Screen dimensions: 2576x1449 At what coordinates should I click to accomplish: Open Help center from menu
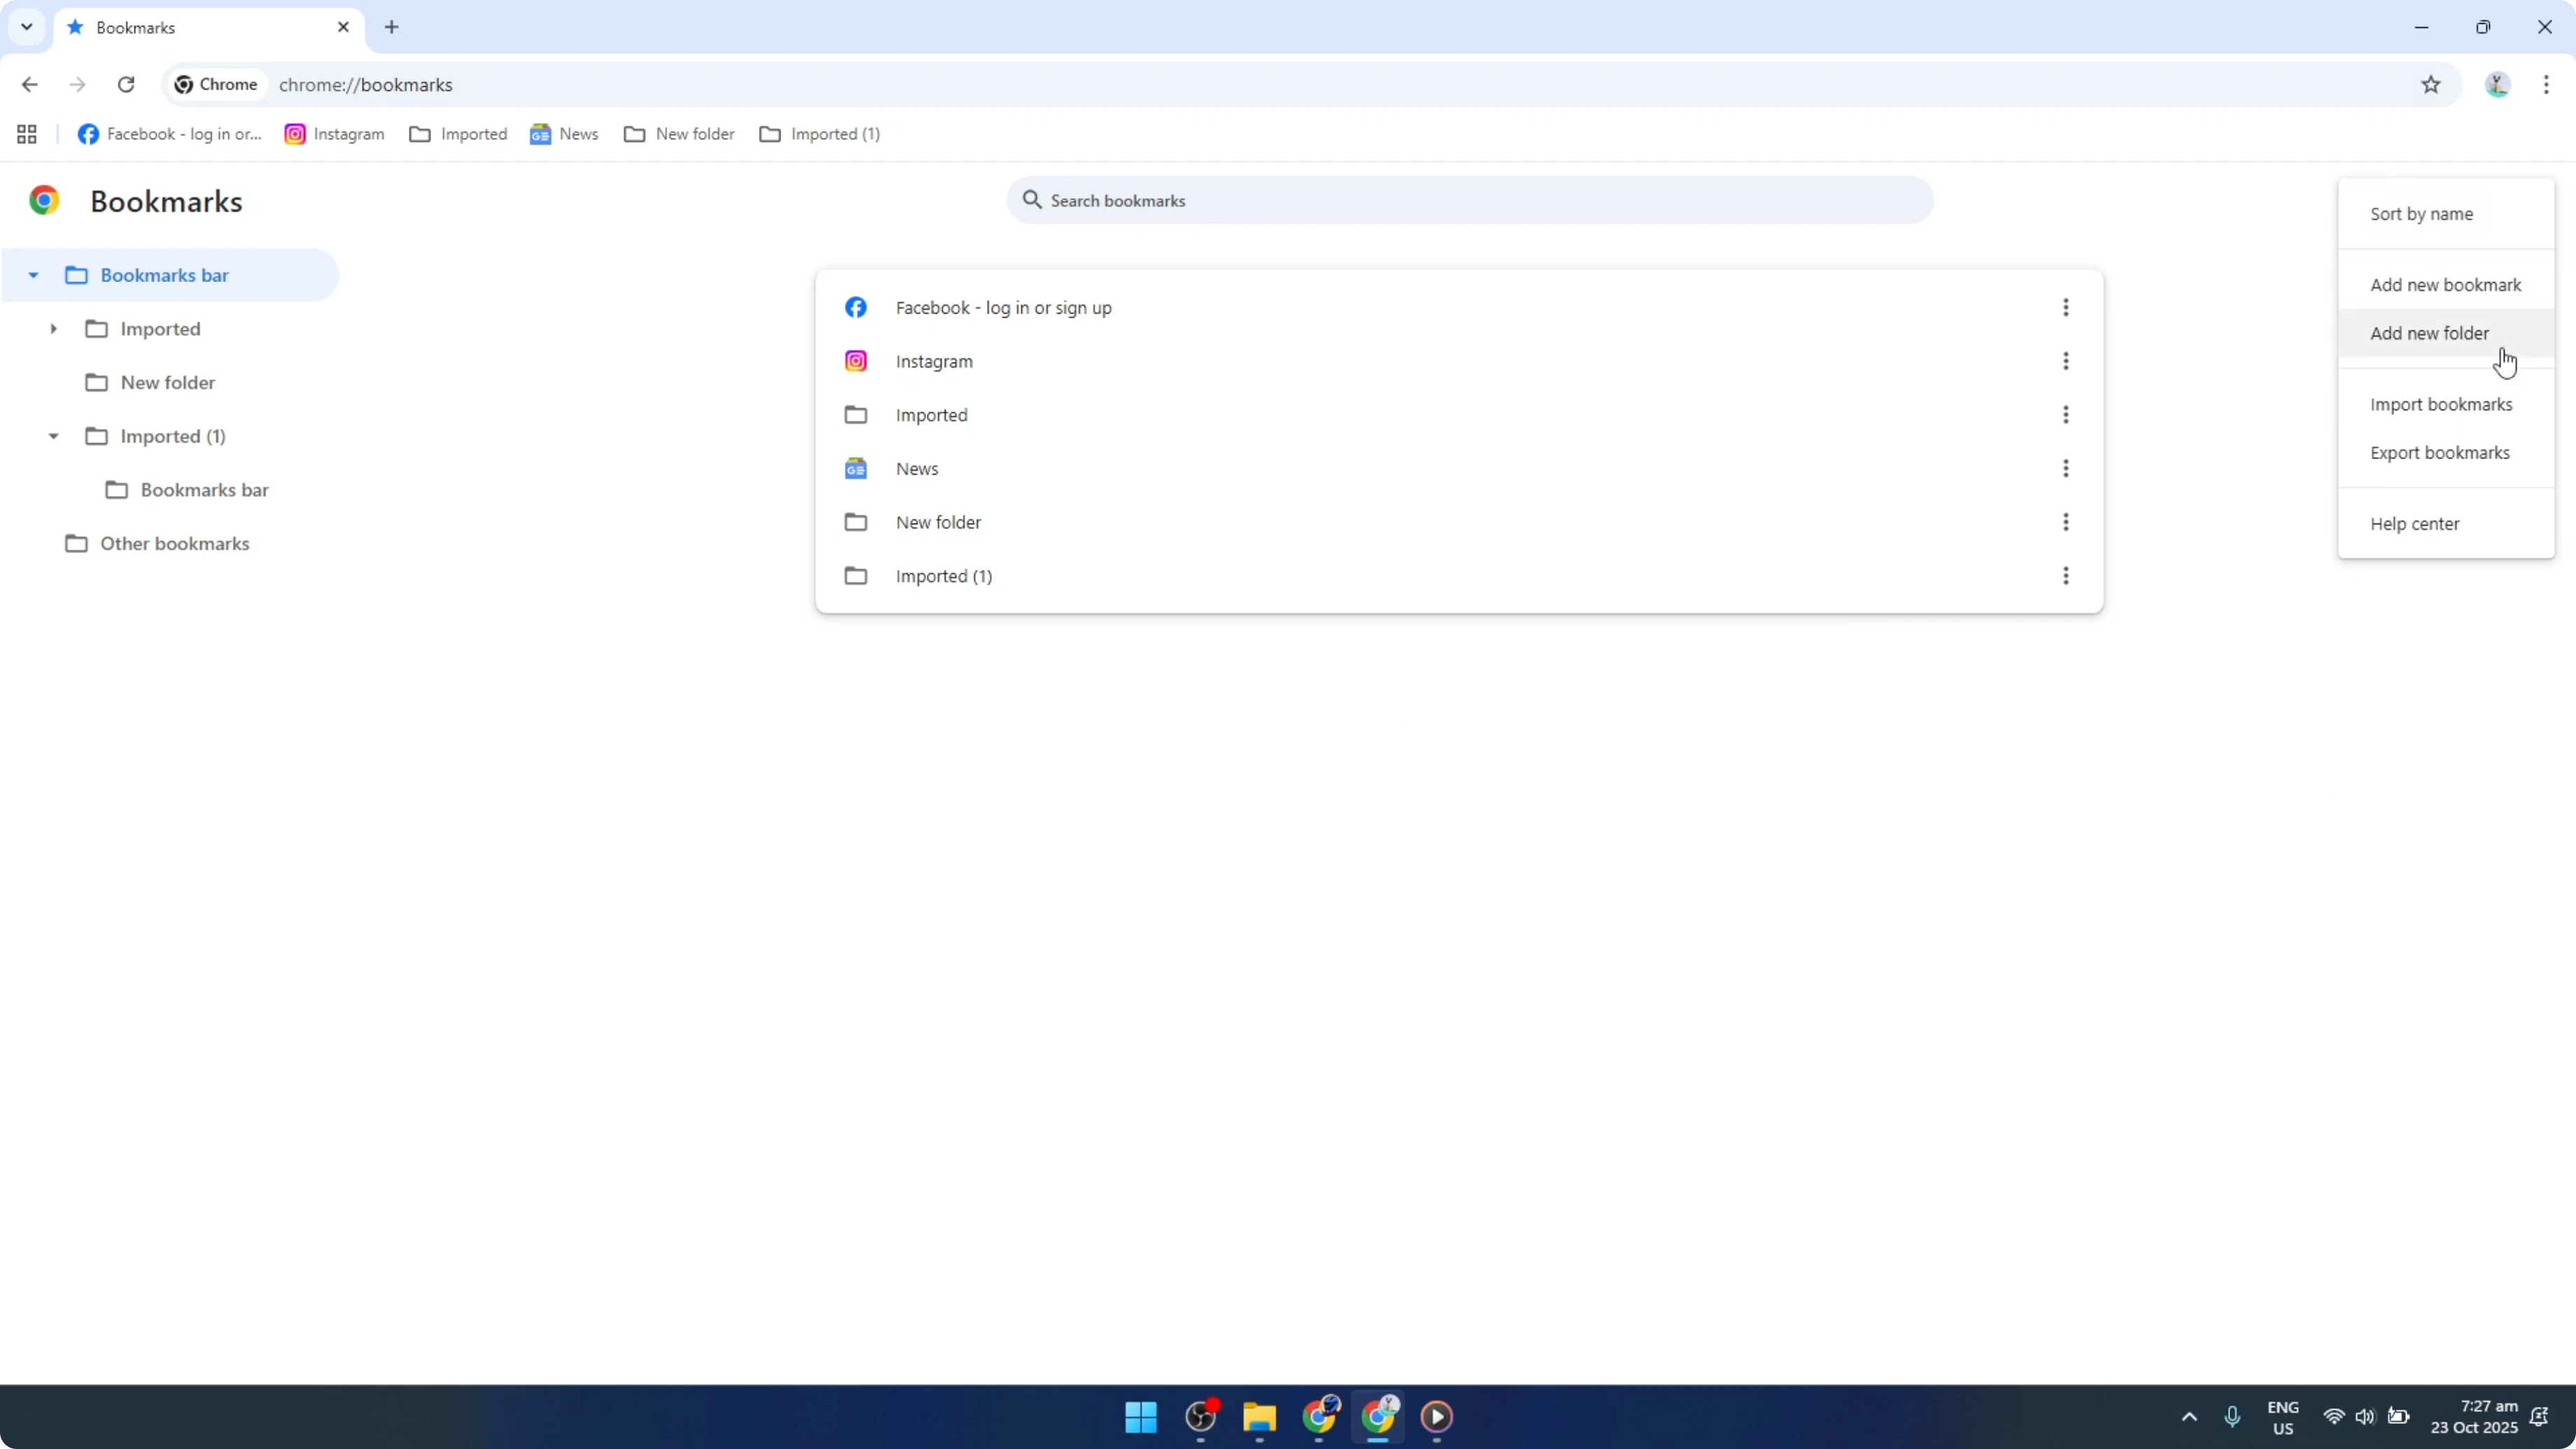point(2446,524)
